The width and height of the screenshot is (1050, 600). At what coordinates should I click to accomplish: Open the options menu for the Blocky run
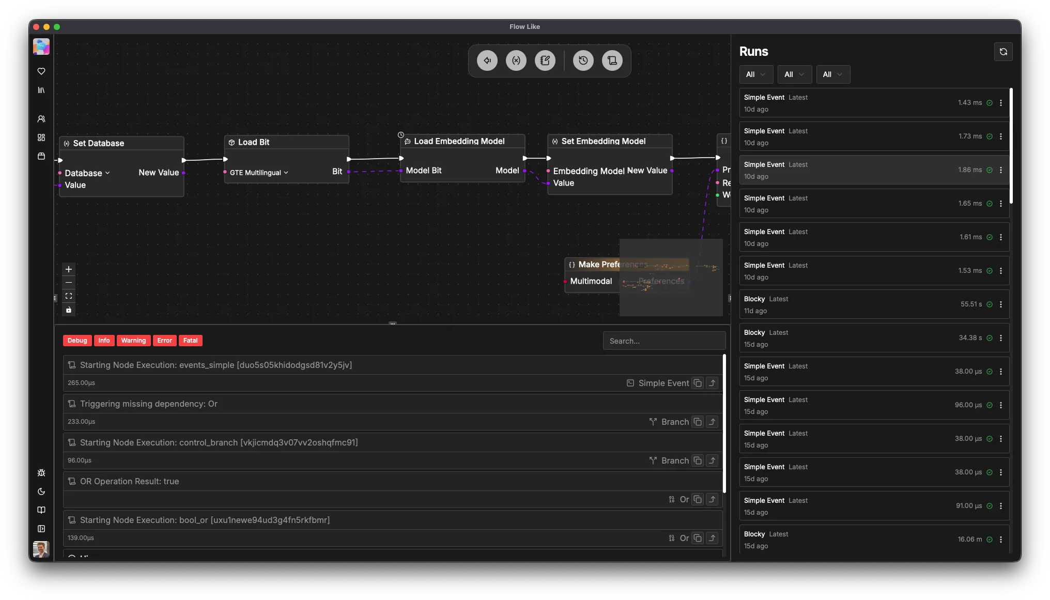[1000, 304]
